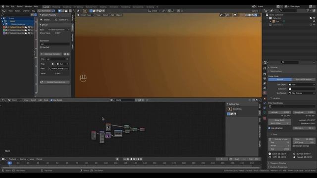Toggle the Use Nodes checkbox

point(52,100)
